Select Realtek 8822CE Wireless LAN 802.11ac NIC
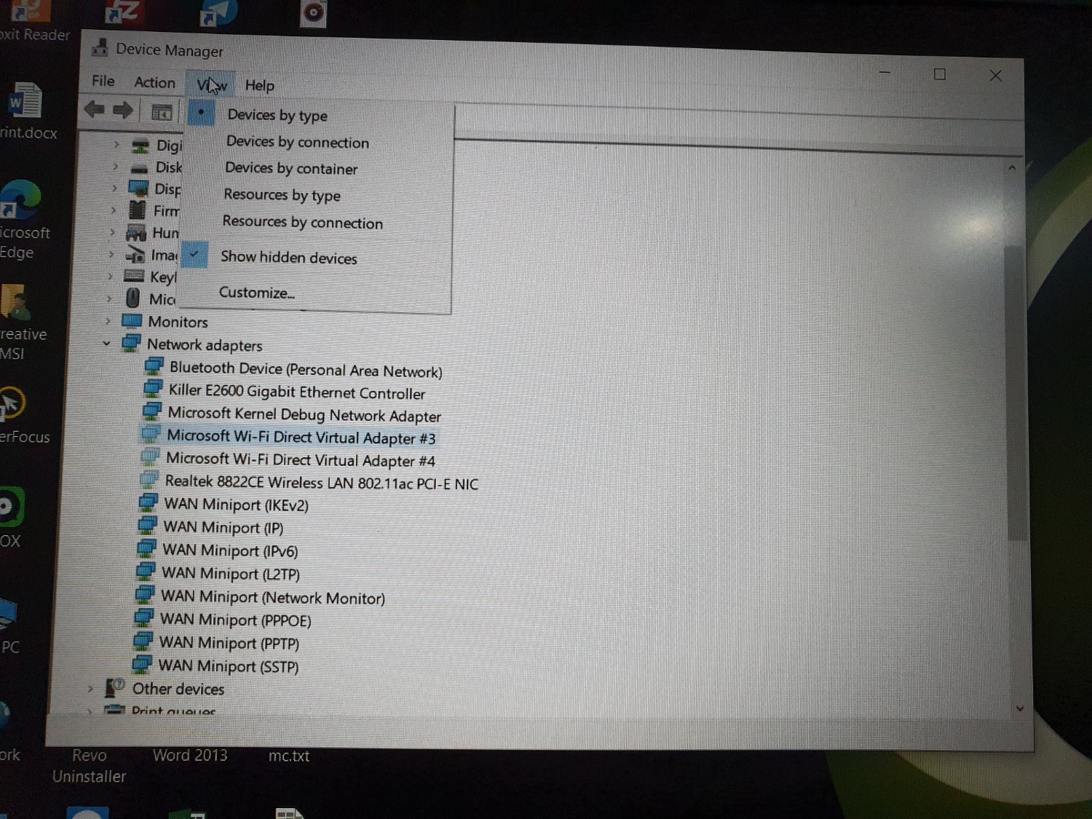1092x819 pixels. click(321, 482)
